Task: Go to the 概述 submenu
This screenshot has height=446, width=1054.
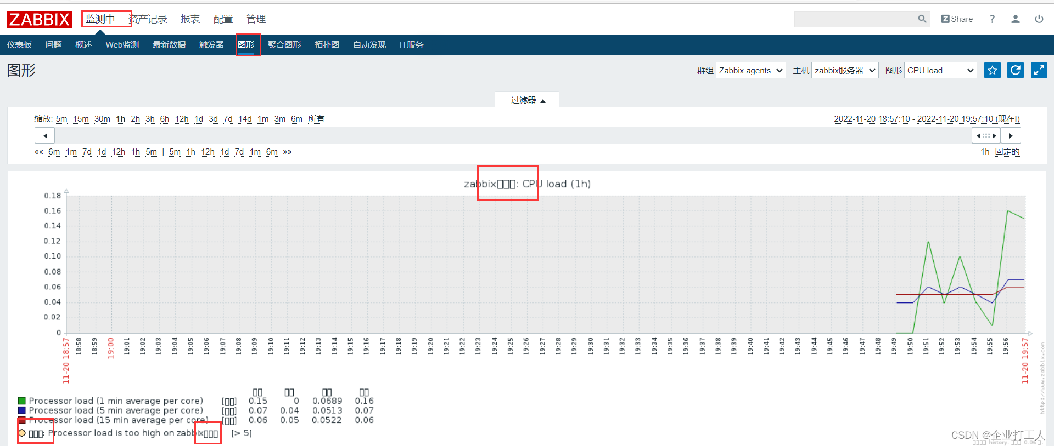Action: [83, 45]
